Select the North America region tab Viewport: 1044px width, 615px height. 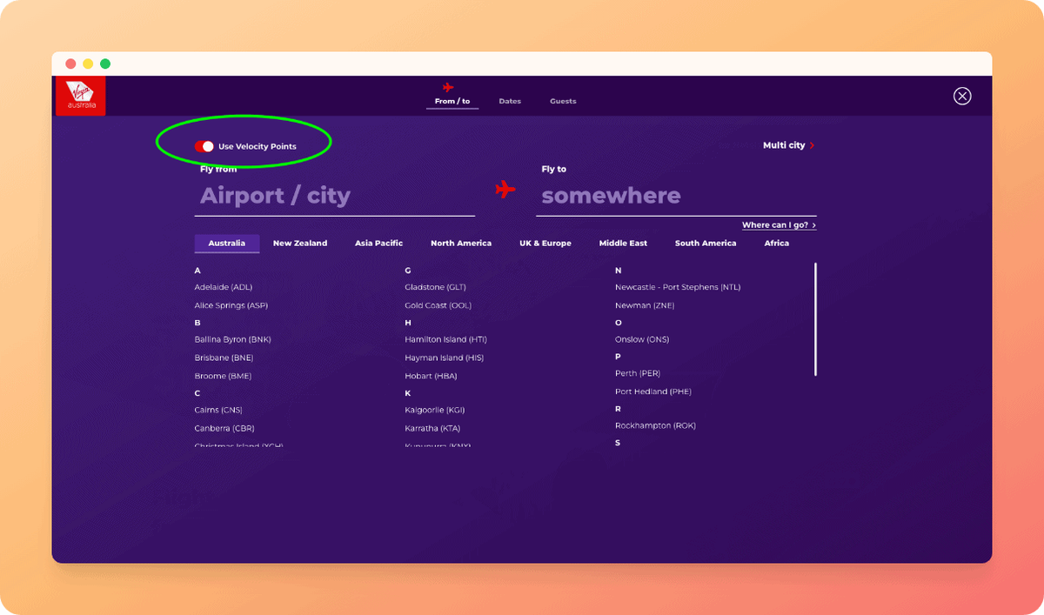click(461, 243)
